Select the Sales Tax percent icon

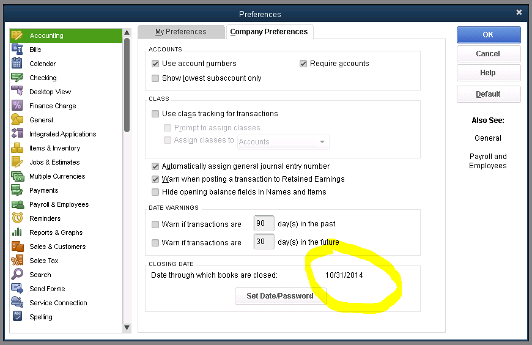coord(17,261)
